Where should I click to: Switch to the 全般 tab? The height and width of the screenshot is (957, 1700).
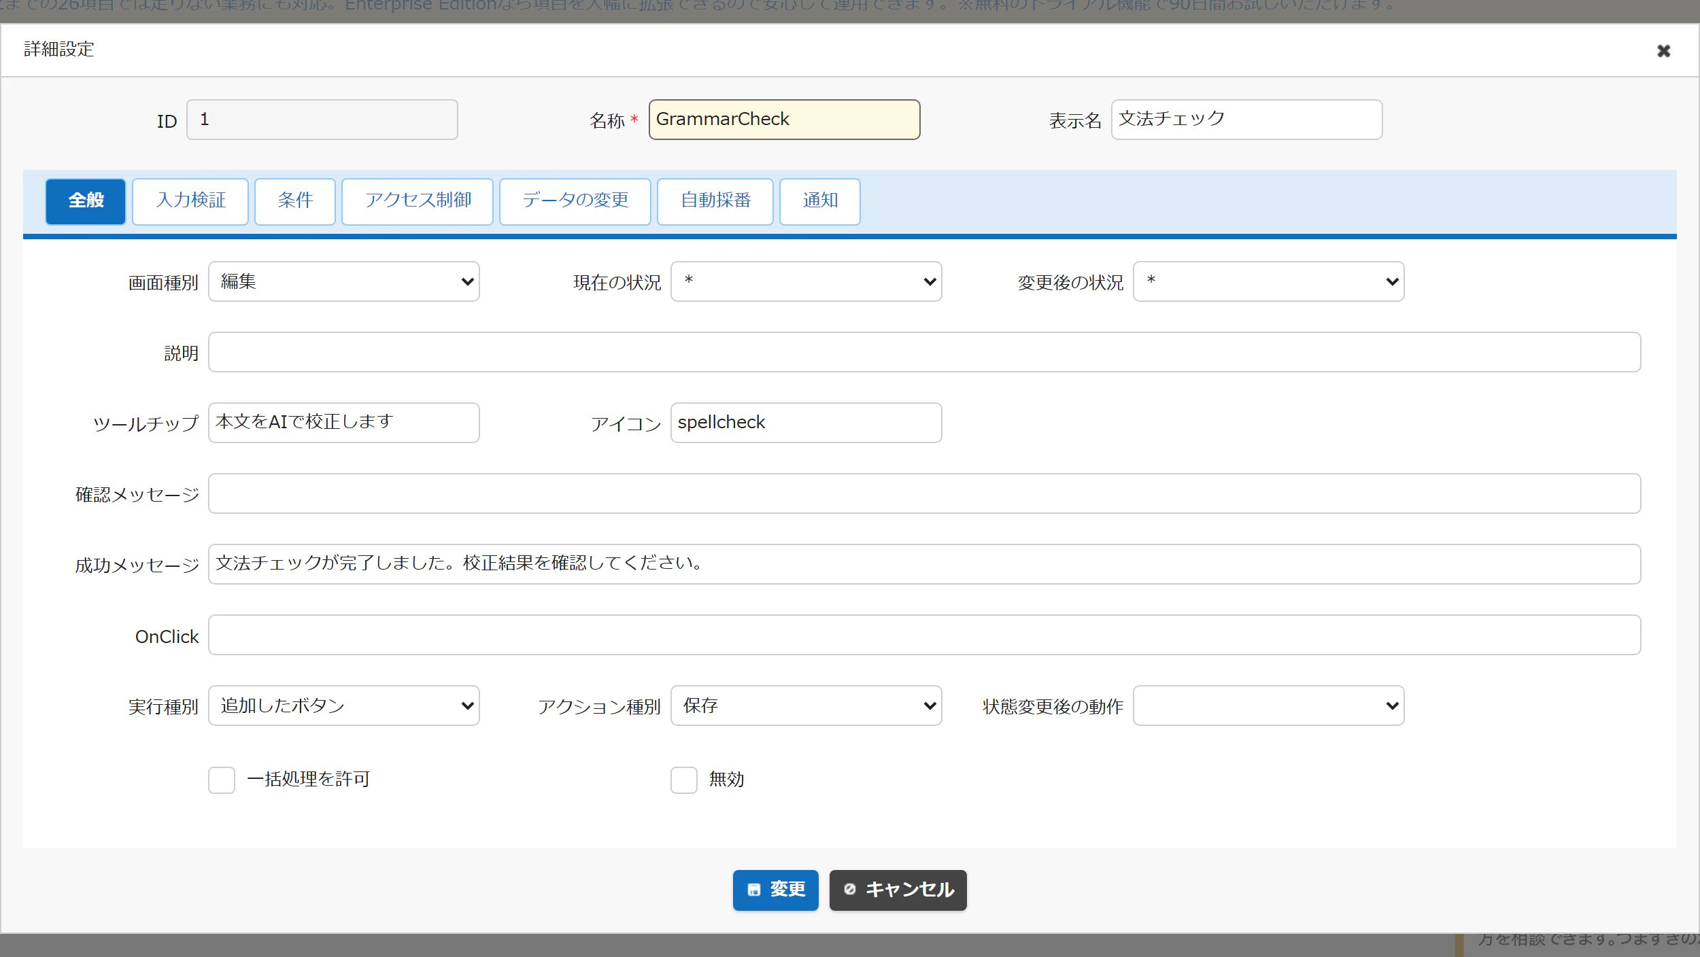coord(86,201)
